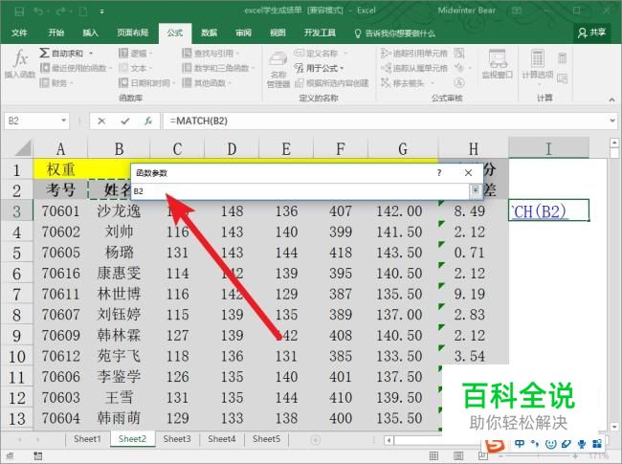622x464 pixels.
Task: Toggle Show Formulas in Formula Auditing
Action: point(459,53)
